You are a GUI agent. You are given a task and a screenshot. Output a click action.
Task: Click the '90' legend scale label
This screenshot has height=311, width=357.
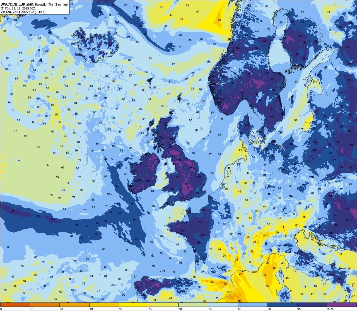269,309
